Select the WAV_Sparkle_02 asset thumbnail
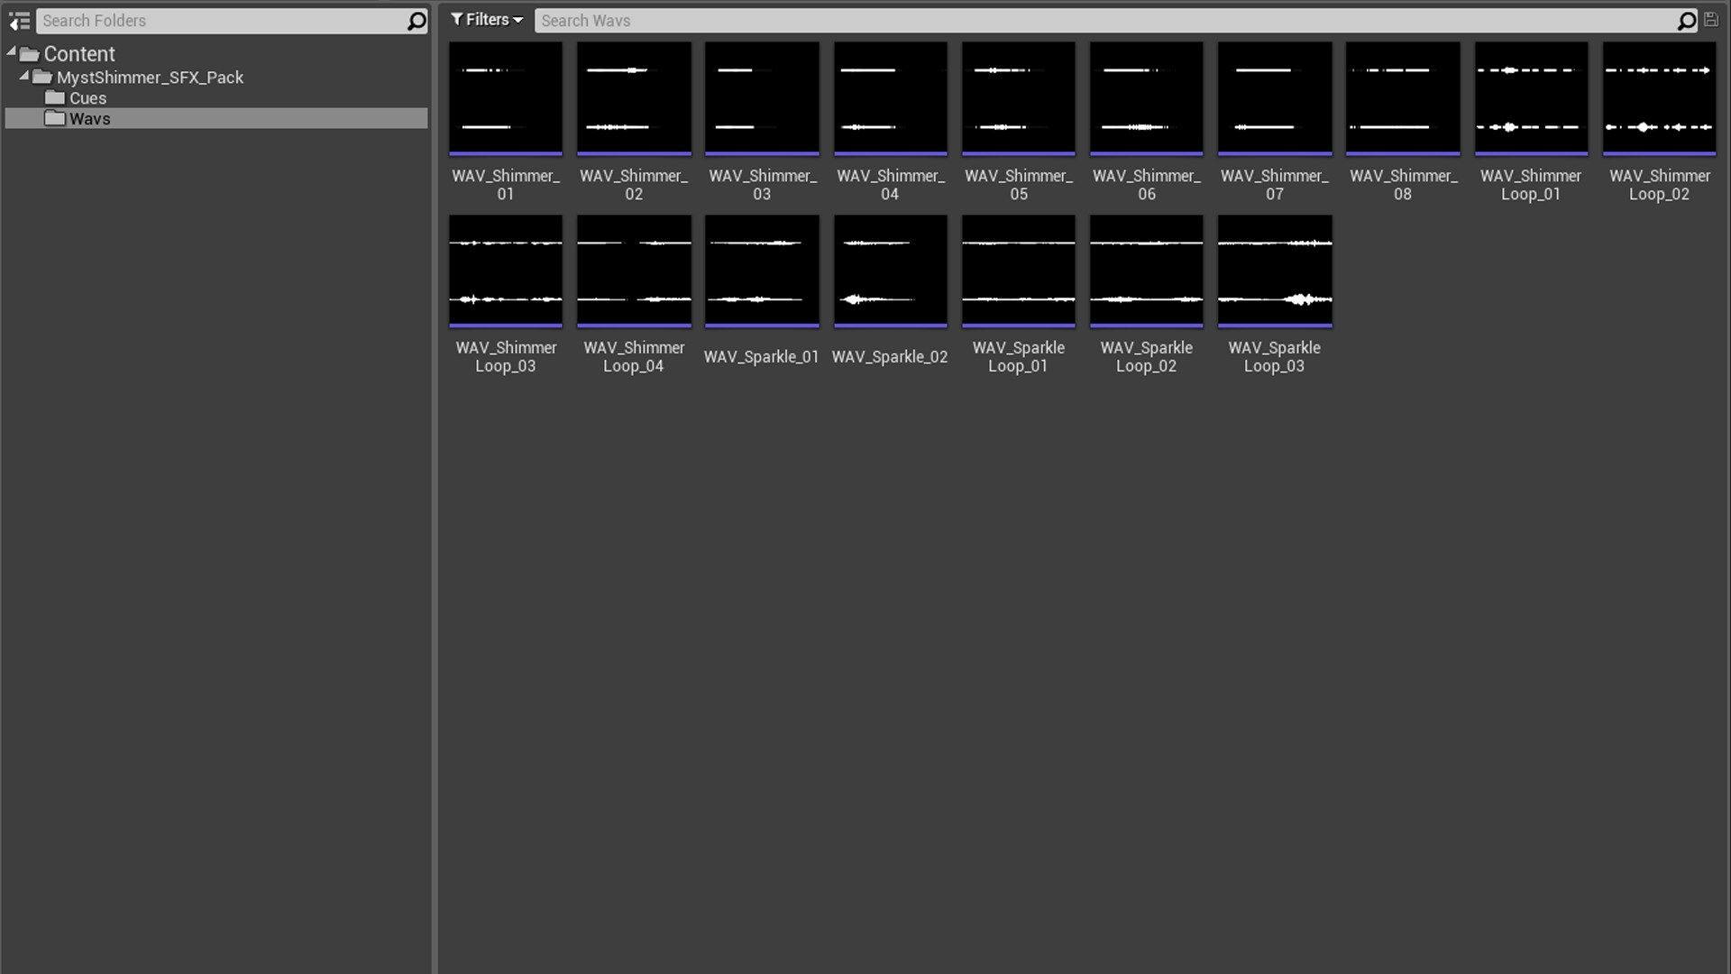The height and width of the screenshot is (974, 1731). [x=890, y=271]
